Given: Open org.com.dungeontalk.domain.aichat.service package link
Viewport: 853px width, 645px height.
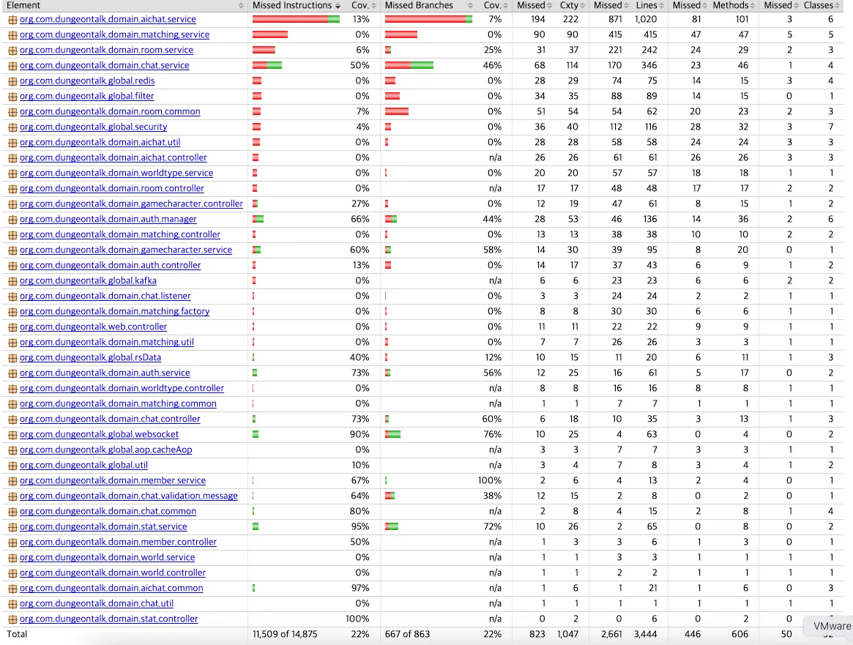Looking at the screenshot, I should [x=108, y=20].
